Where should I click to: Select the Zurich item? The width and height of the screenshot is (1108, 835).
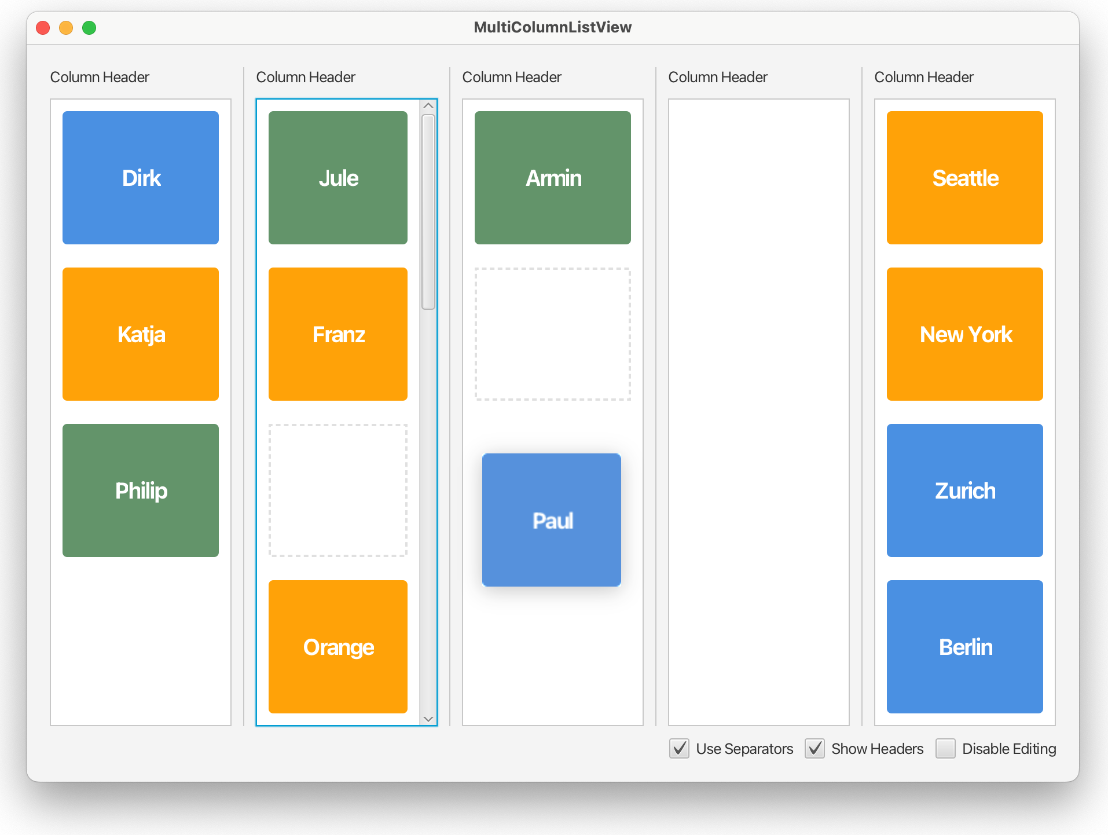click(964, 490)
